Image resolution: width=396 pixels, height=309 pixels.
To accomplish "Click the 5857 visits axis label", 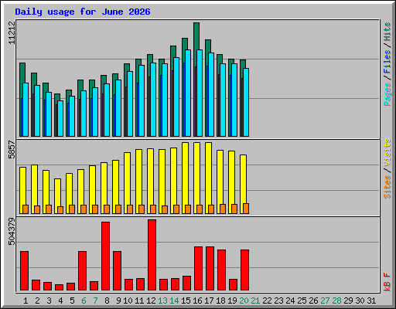I will coord(12,150).
